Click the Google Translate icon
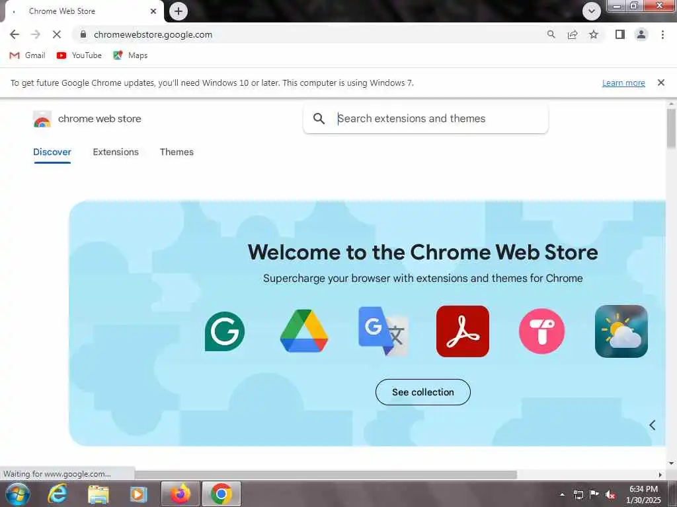Image resolution: width=677 pixels, height=507 pixels. point(383,331)
